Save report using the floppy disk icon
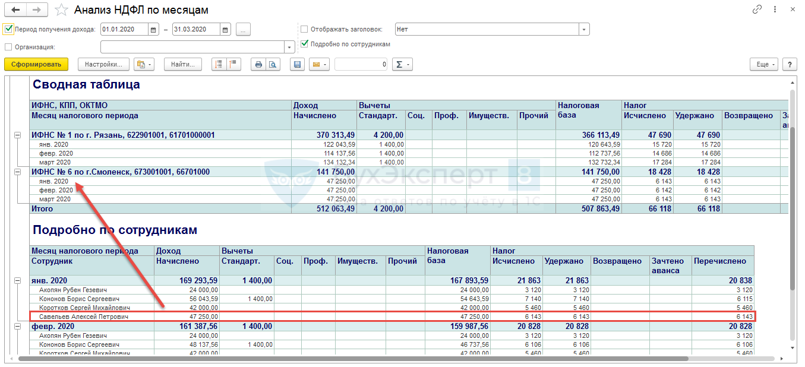805x367 pixels. [298, 64]
